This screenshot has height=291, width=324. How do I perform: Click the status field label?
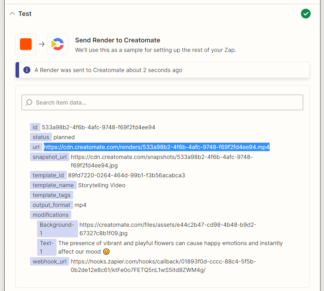point(41,137)
